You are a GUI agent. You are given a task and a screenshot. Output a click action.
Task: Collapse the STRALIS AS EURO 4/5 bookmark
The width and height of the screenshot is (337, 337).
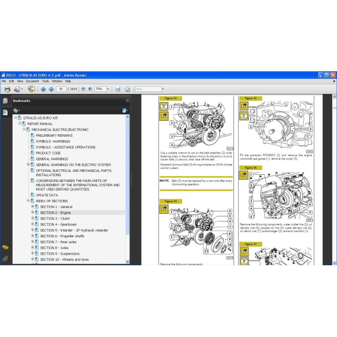click(x=16, y=118)
